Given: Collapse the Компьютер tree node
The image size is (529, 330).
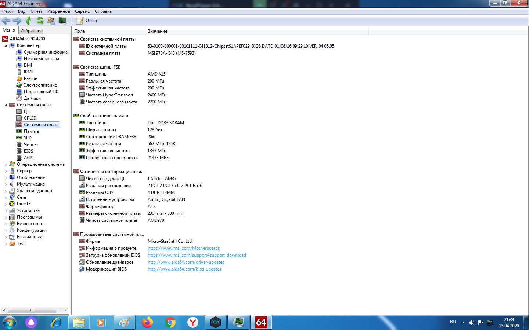Looking at the screenshot, I should [6, 46].
